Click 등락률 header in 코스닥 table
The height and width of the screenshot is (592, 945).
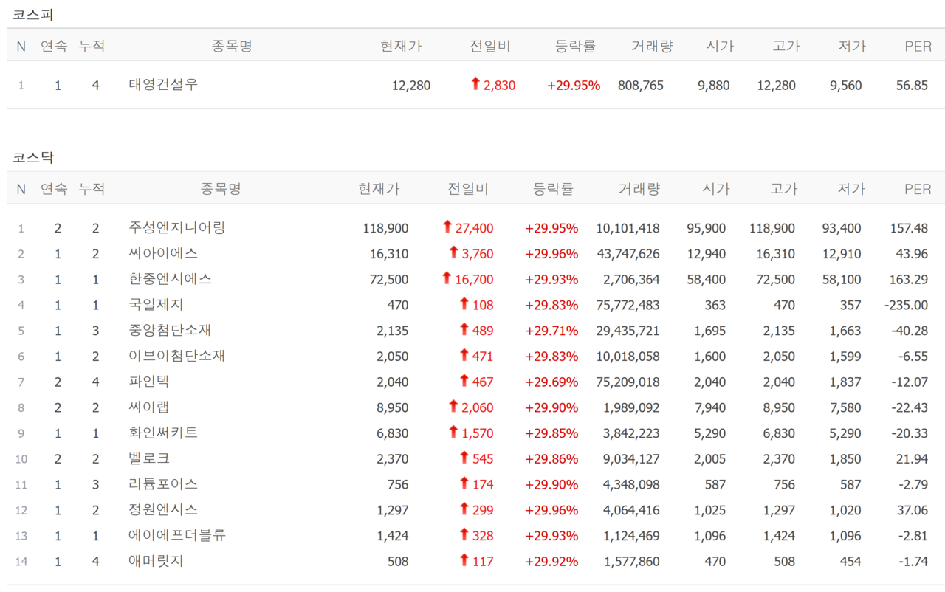pos(554,189)
